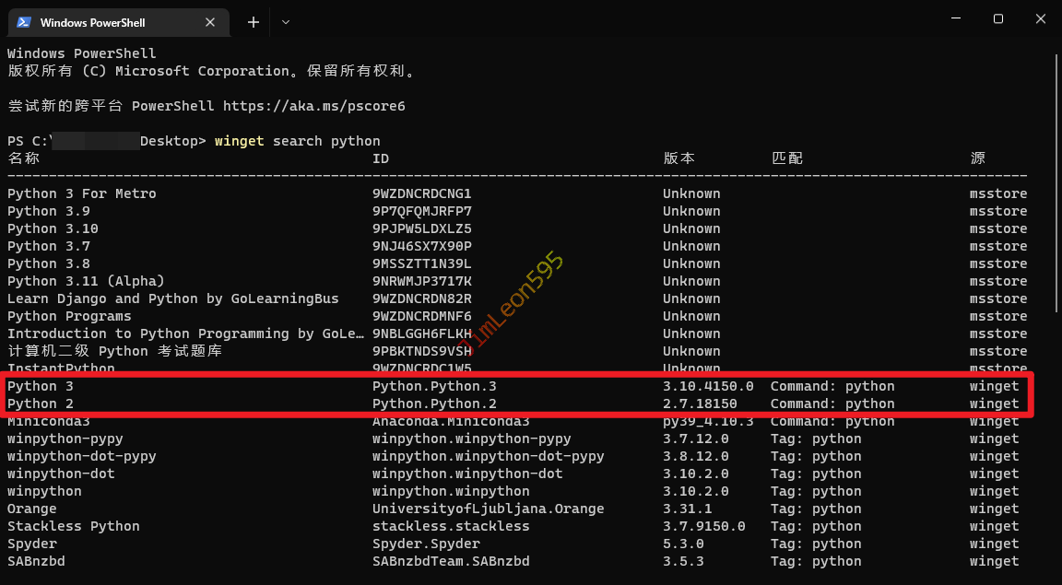This screenshot has height=585, width=1062.
Task: Select the Windows PowerShell tab
Action: 101,22
